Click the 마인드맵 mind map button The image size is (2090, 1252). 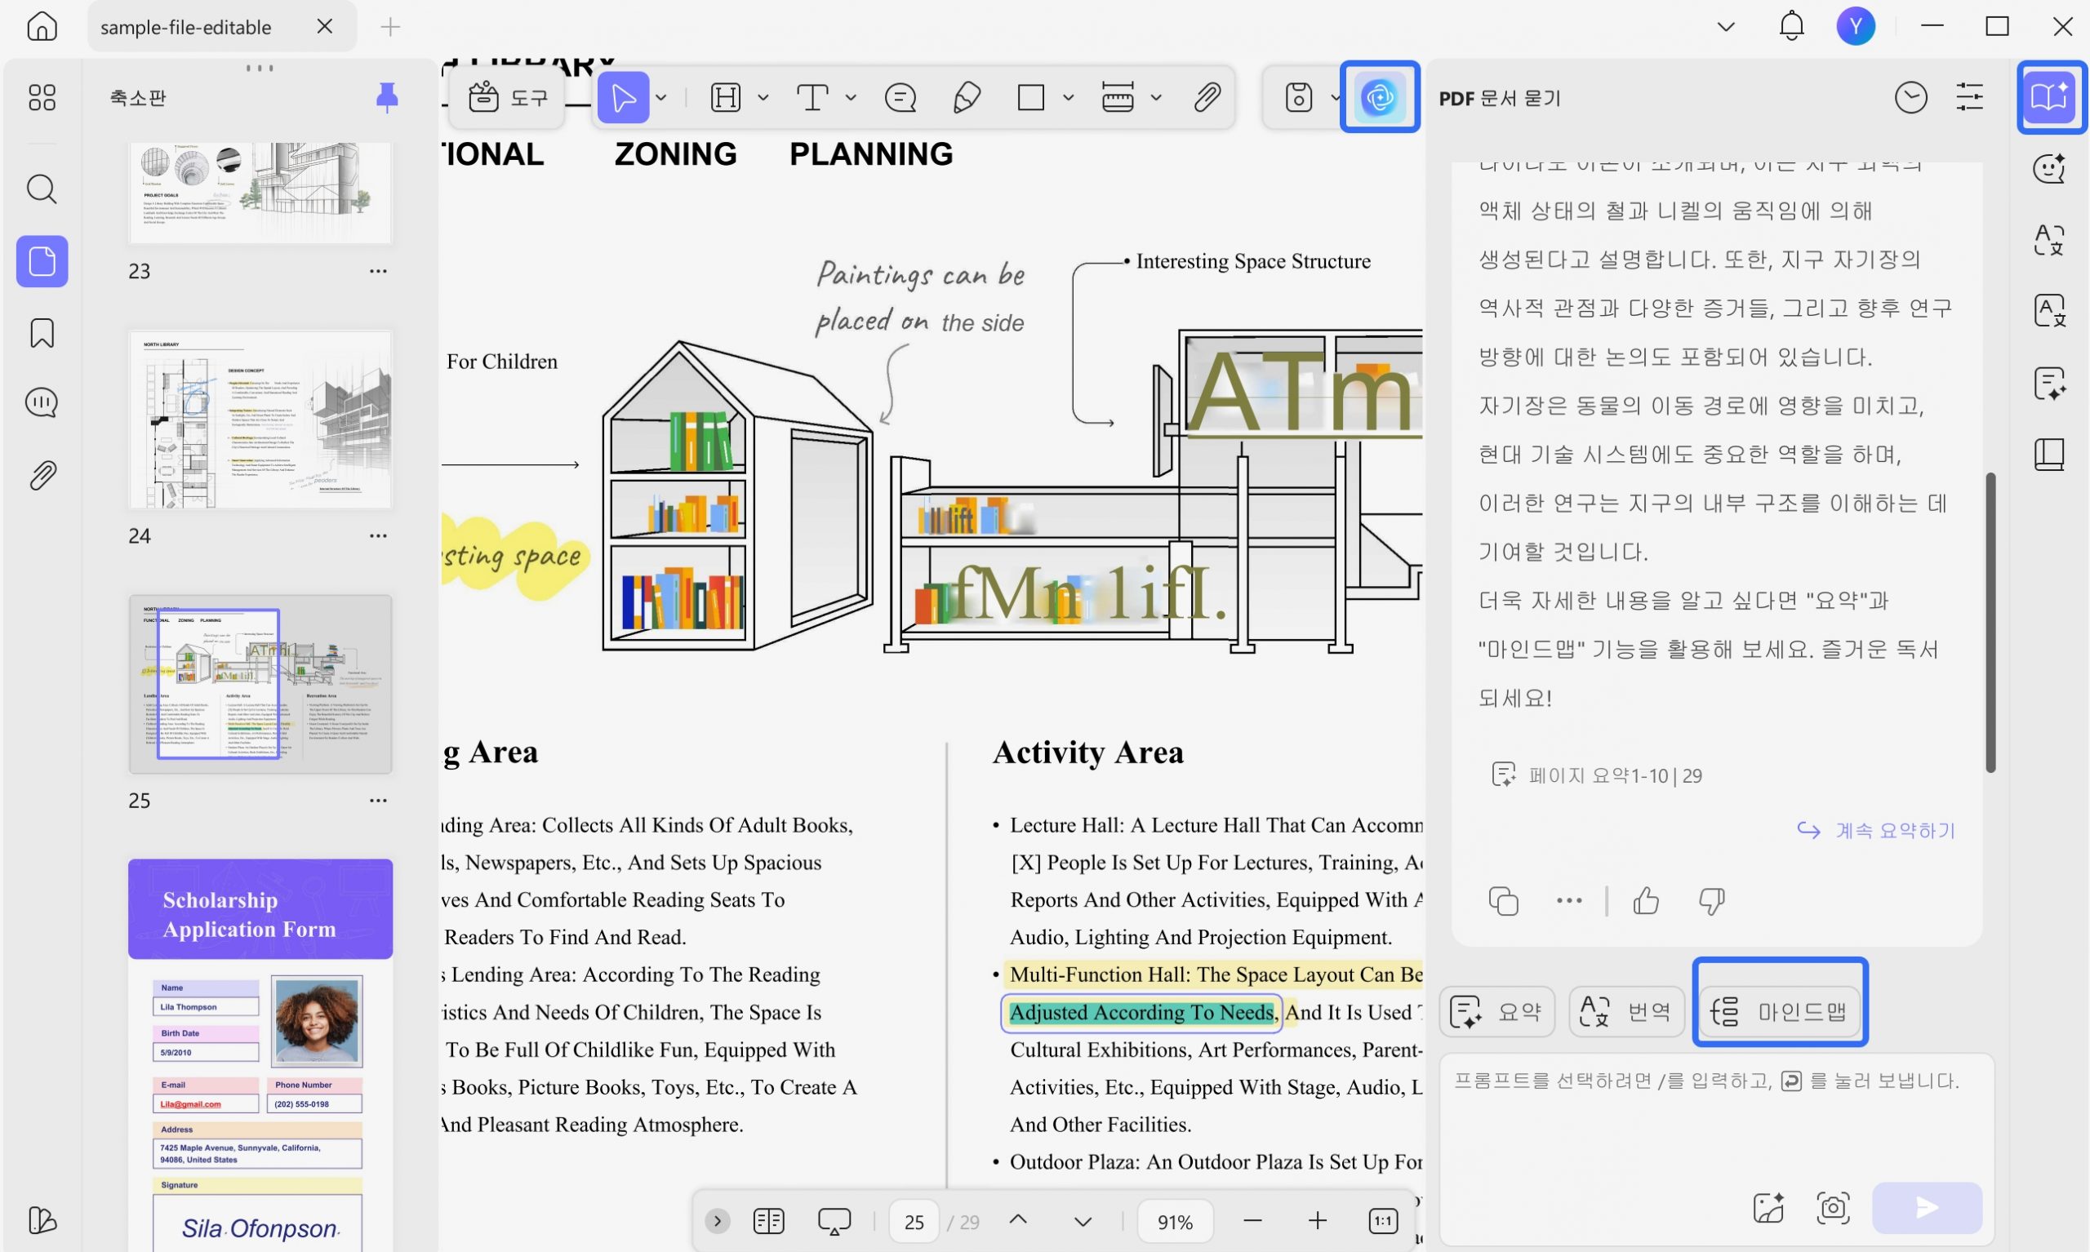1780,1010
